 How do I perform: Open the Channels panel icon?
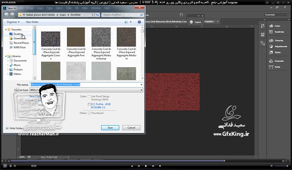click(x=271, y=61)
